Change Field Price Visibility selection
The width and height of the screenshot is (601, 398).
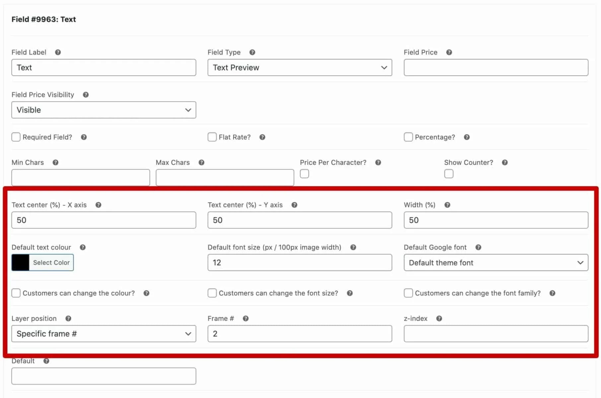(x=103, y=110)
